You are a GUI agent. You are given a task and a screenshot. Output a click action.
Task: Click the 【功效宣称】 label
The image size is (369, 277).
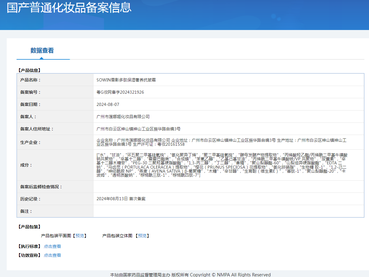point(29,255)
